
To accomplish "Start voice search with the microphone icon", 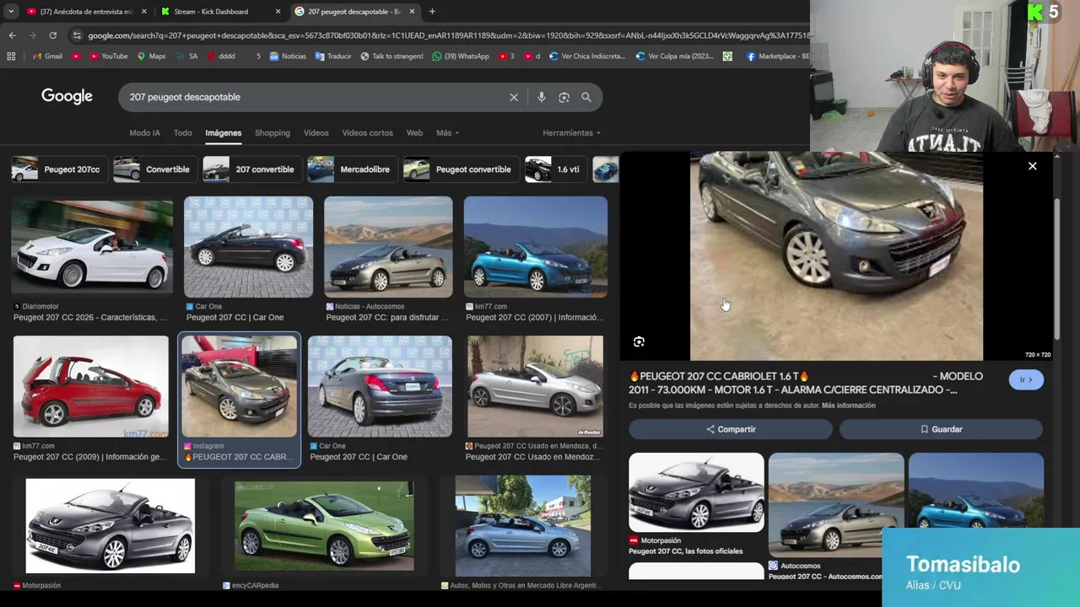I will coord(542,97).
